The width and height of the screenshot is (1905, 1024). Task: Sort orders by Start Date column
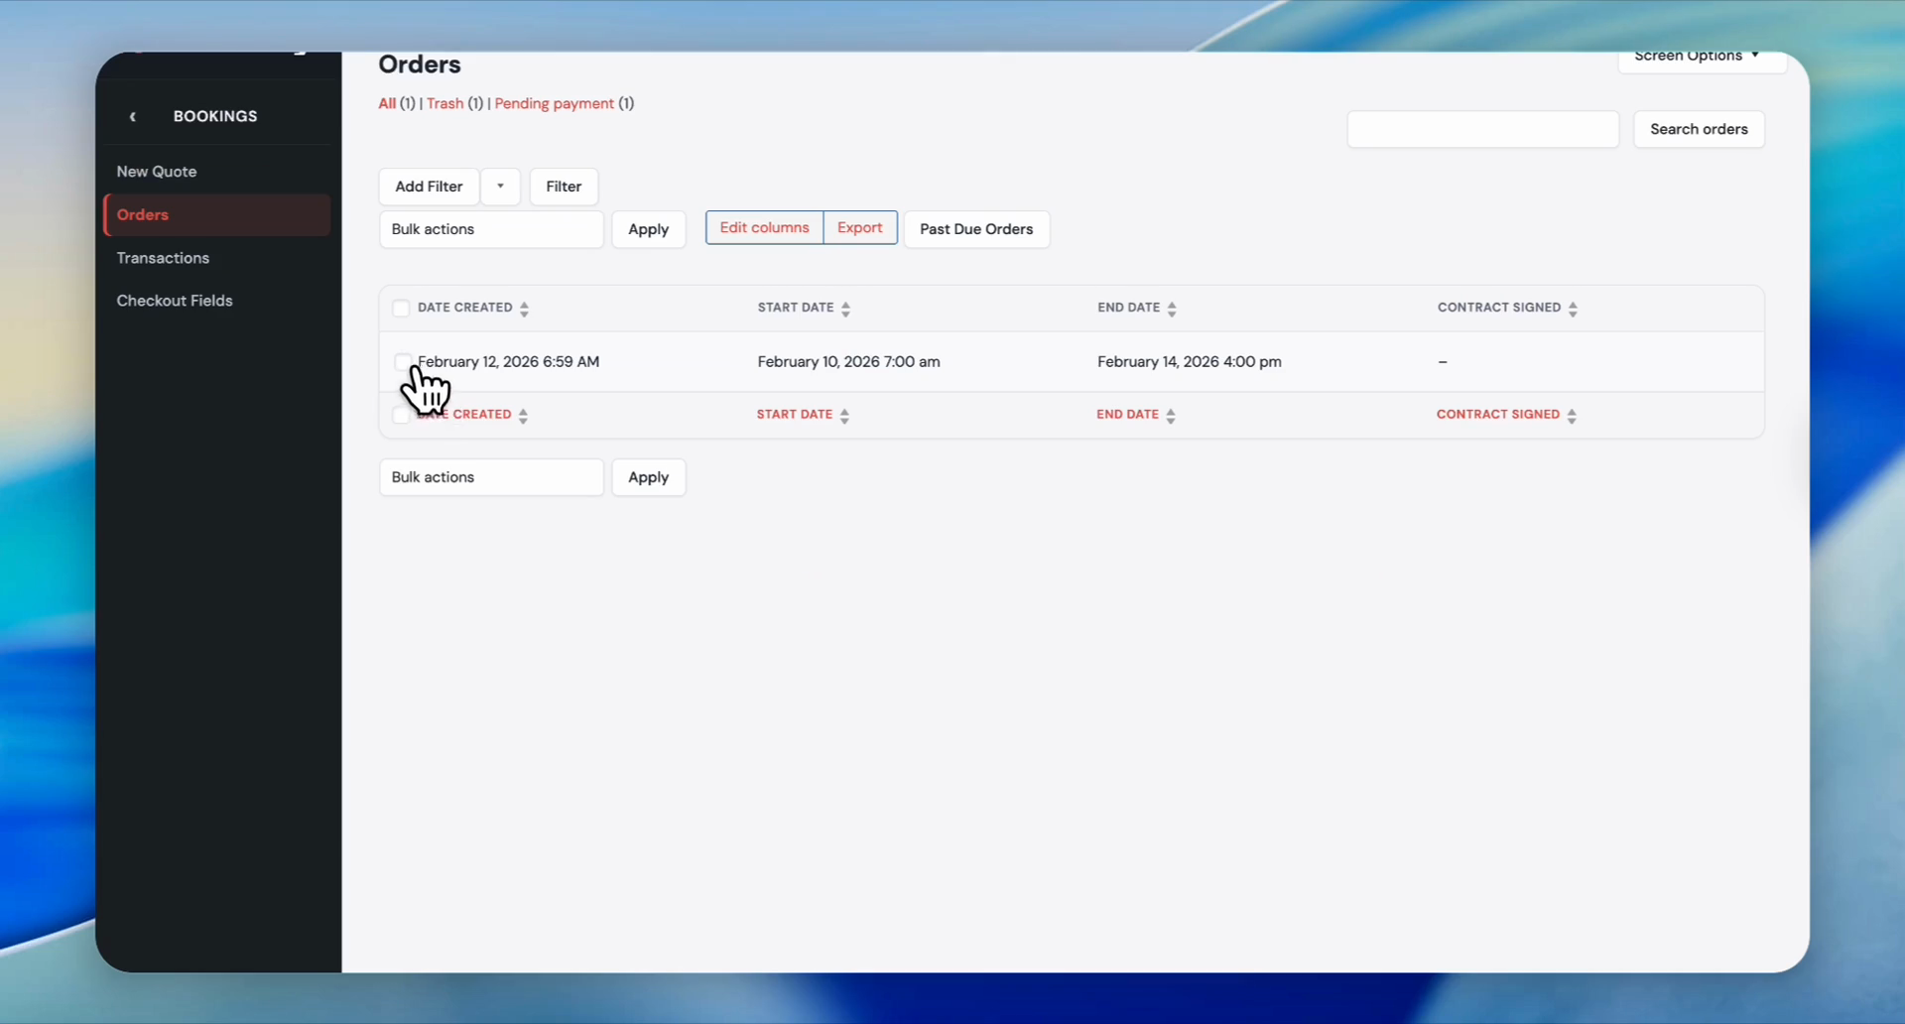tap(844, 309)
